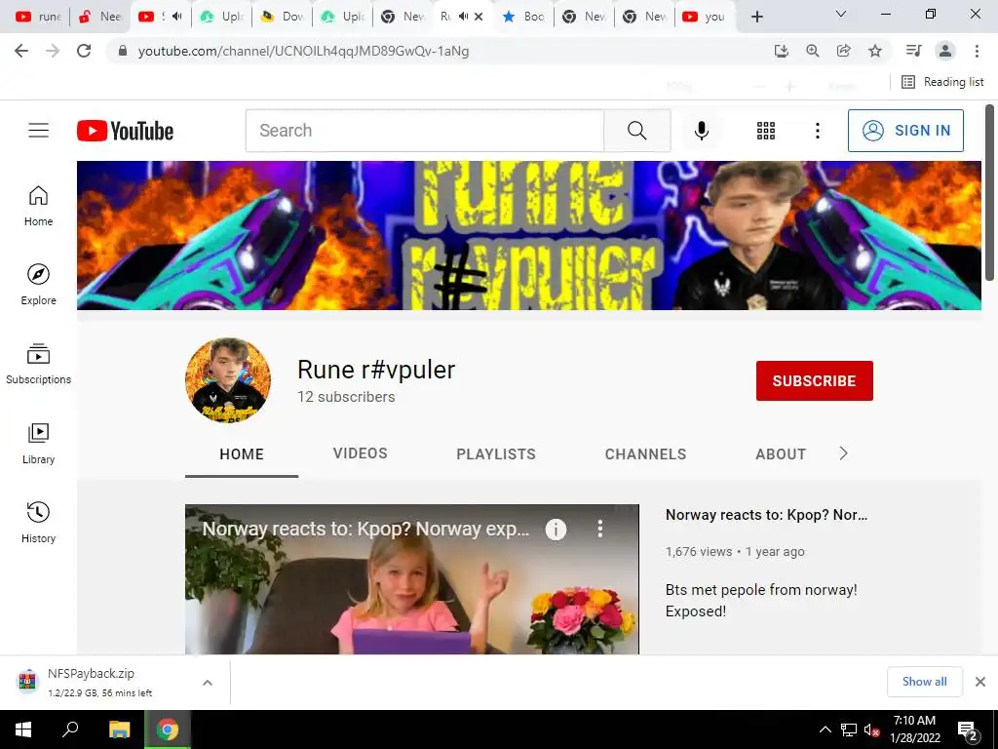Viewport: 998px width, 749px height.
Task: Start voice search with microphone icon
Action: (x=702, y=131)
